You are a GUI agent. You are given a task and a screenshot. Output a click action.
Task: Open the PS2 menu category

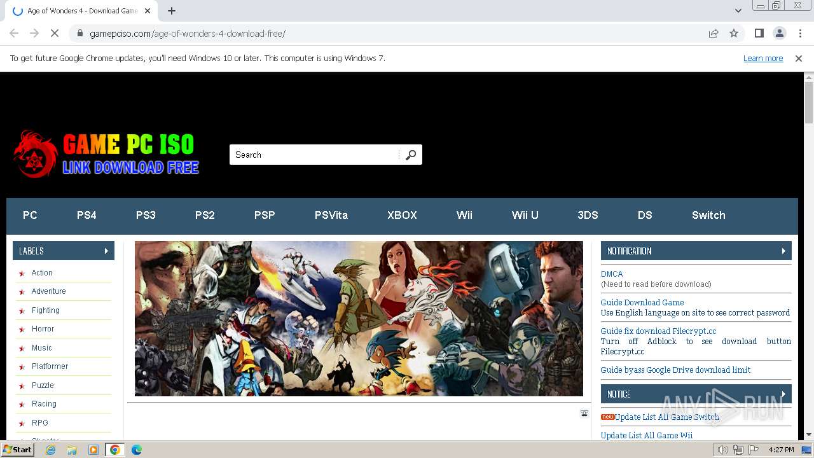coord(205,215)
